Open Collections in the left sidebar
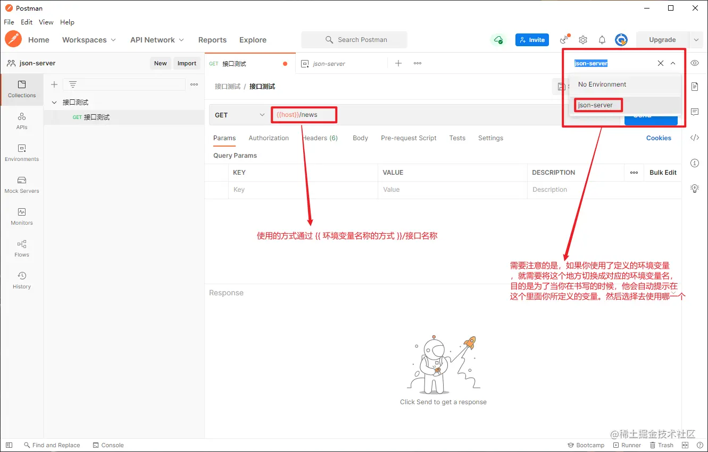The height and width of the screenshot is (452, 708). [22, 89]
